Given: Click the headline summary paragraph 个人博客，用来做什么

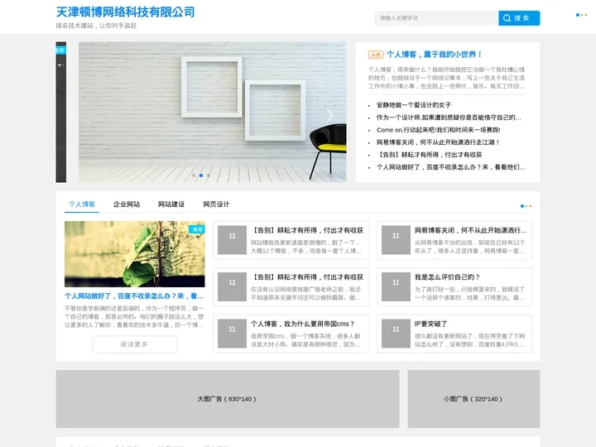Looking at the screenshot, I should [x=447, y=78].
